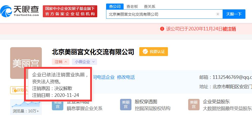Collapse the 注销 status tag
This screenshot has width=252, height=125.
tap(61, 62)
